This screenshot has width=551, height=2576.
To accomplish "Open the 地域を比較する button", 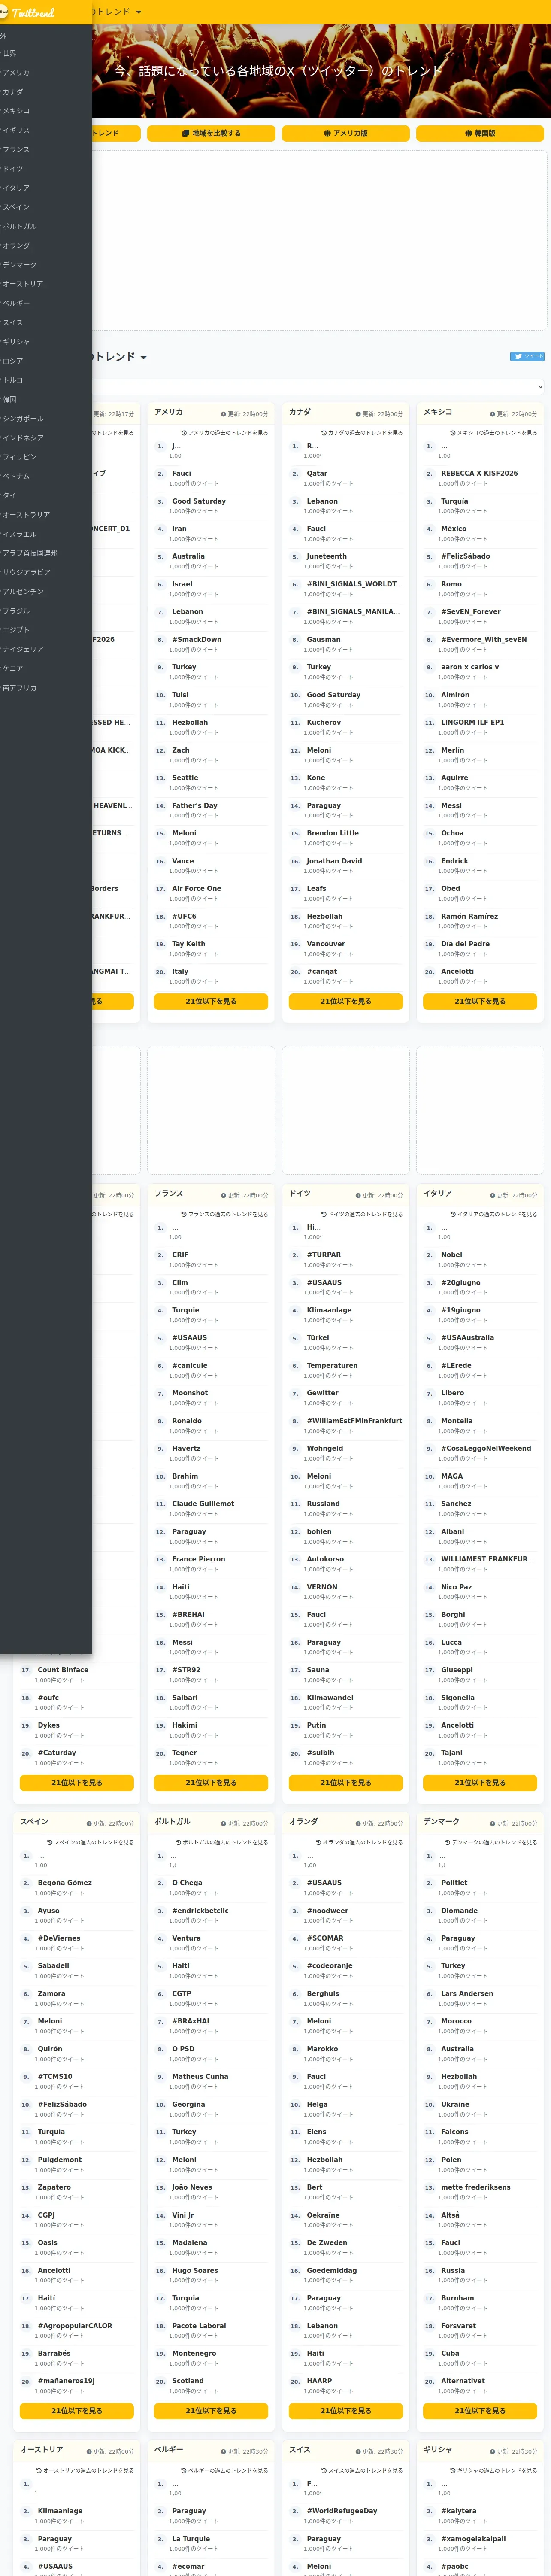I will coord(211,133).
